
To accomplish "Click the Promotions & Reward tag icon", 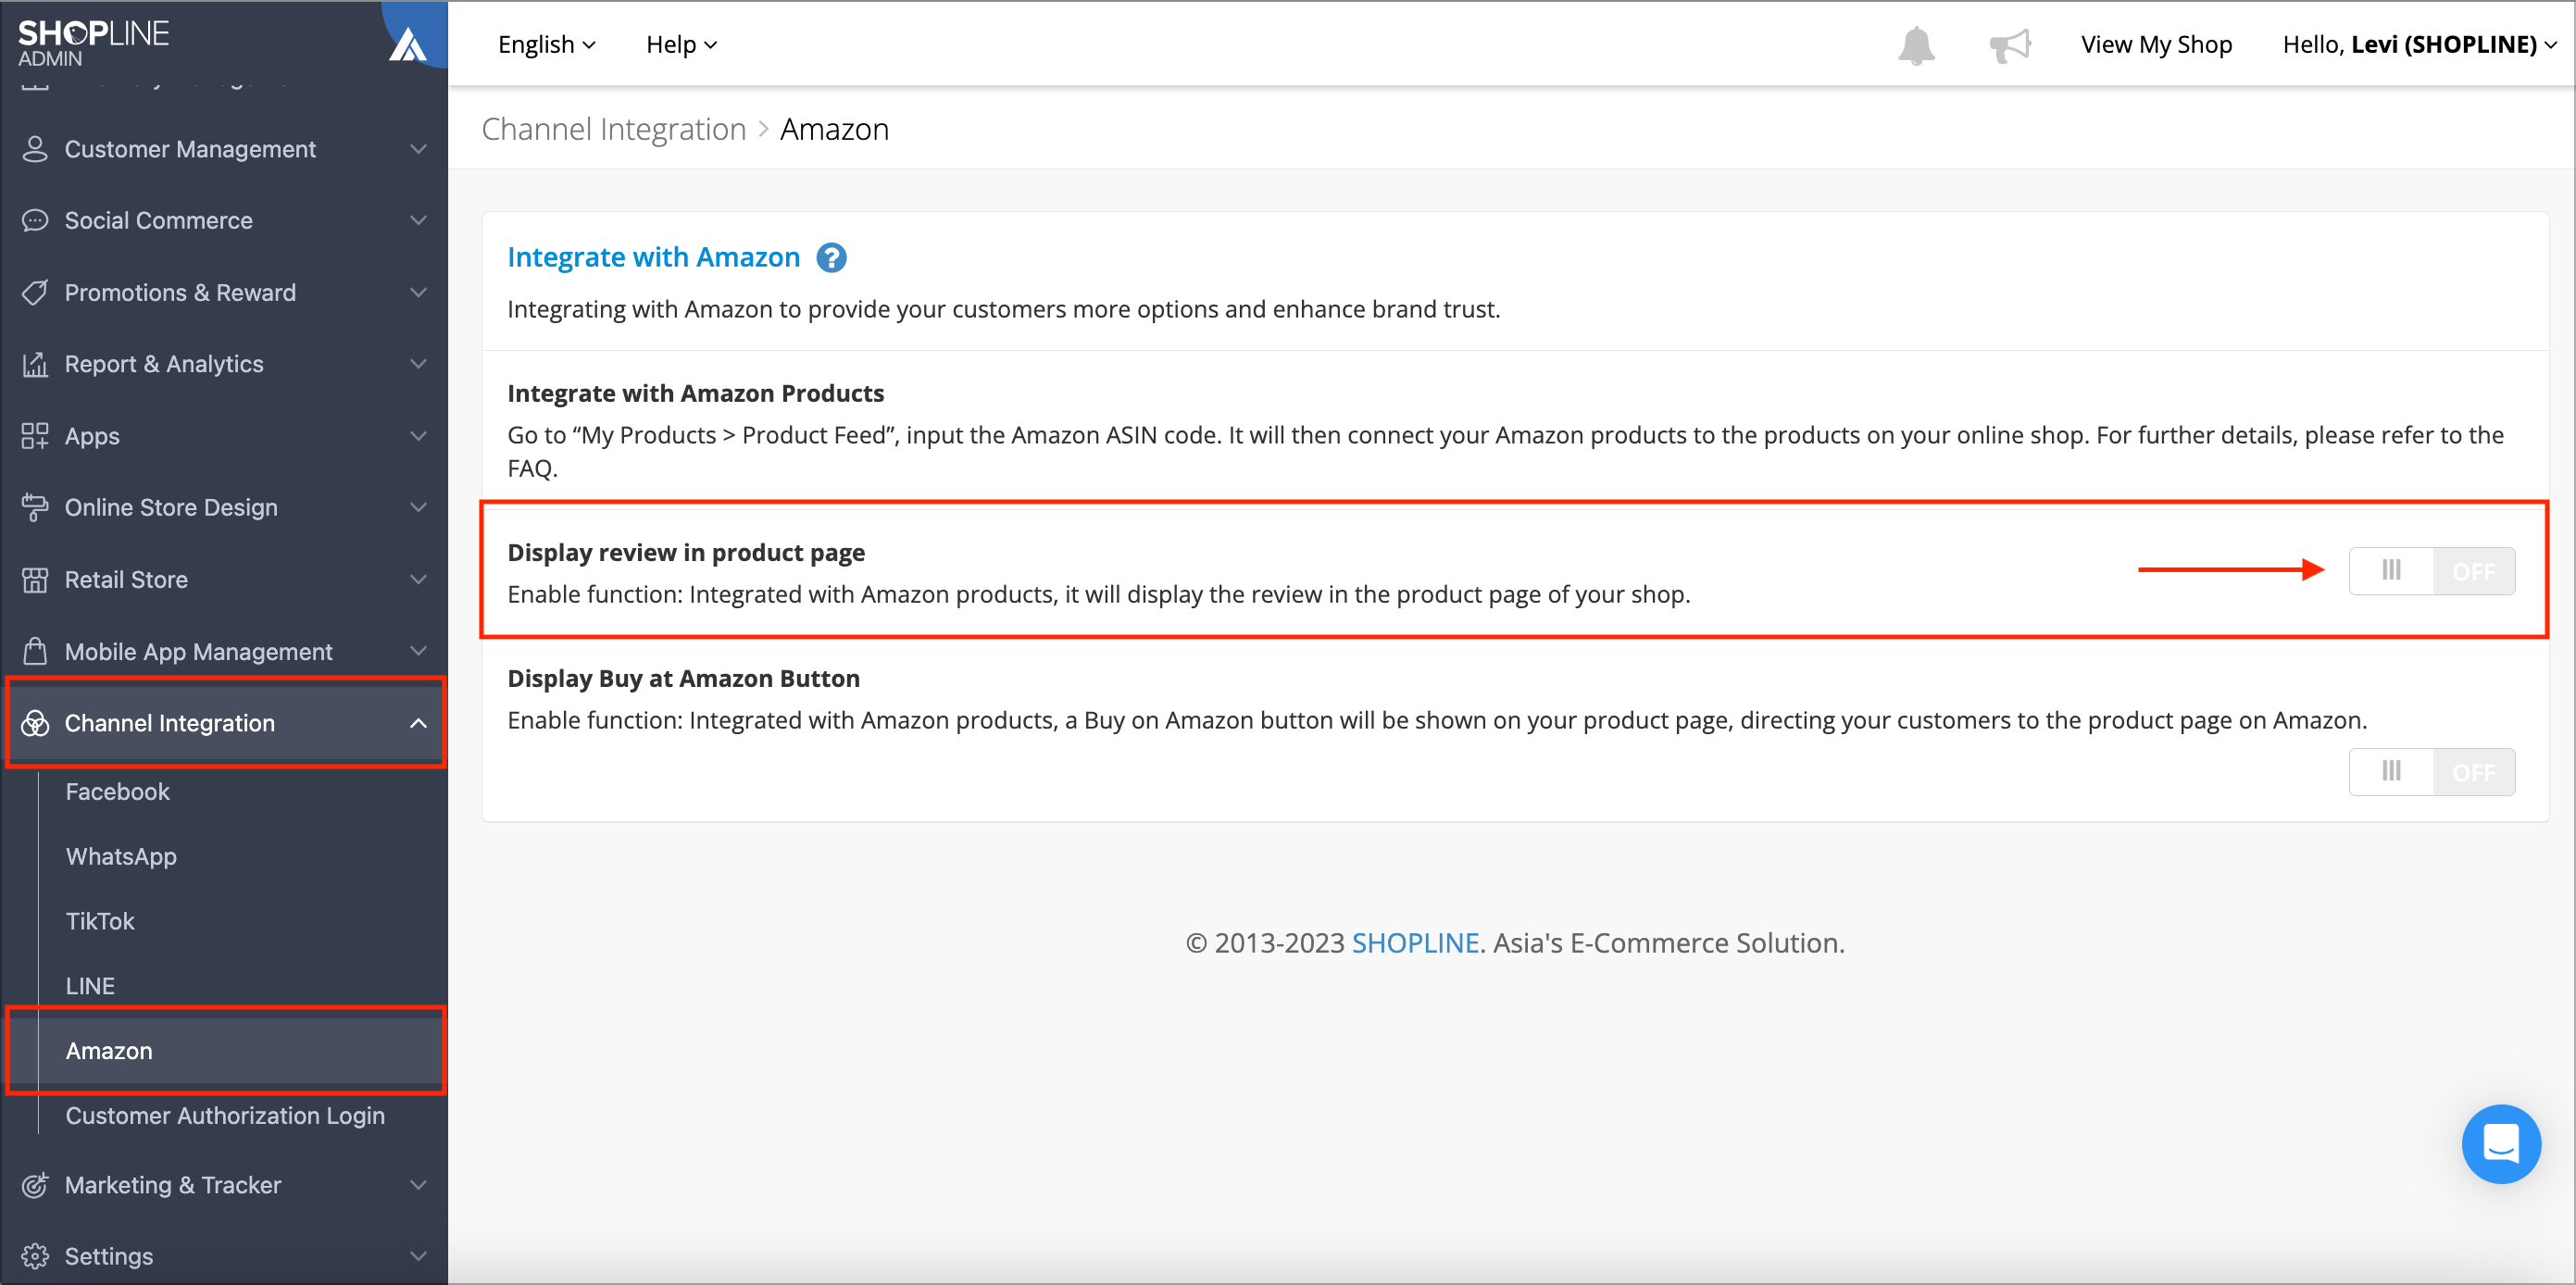I will pyautogui.click(x=35, y=293).
